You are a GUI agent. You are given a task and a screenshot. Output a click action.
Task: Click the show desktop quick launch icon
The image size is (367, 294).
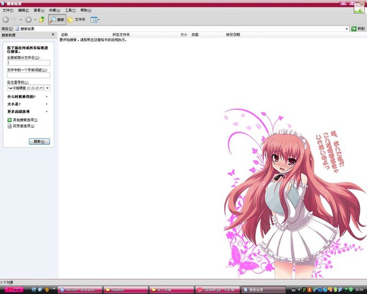[40, 290]
